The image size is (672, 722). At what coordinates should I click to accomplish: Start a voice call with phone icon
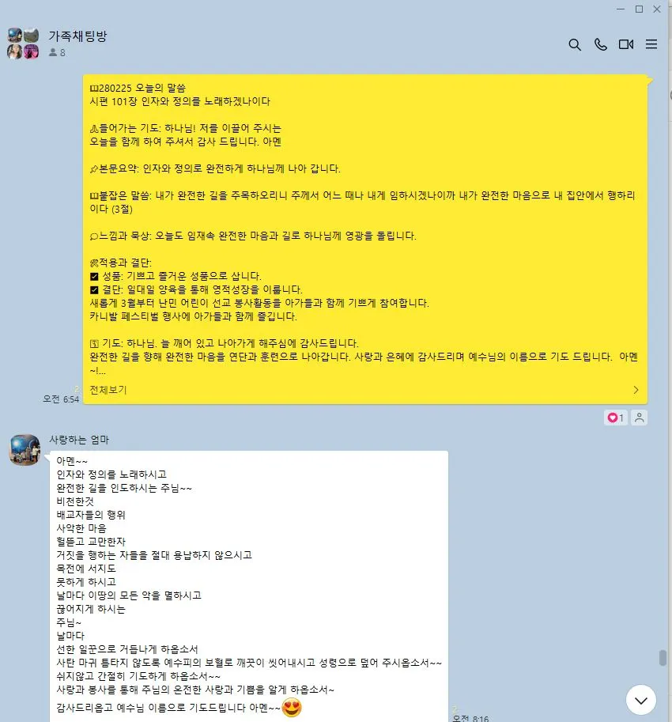(601, 44)
